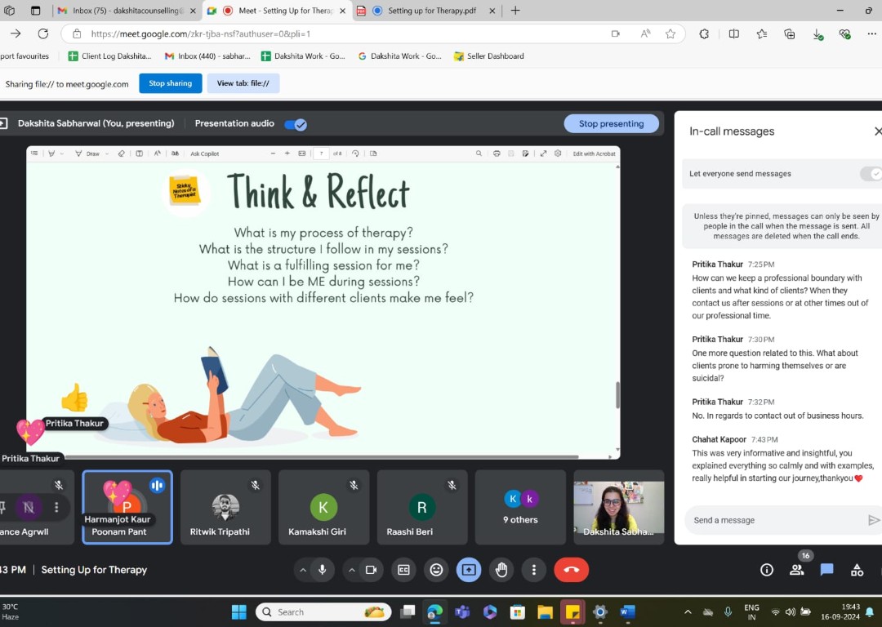Toggle the Presentation audio switch
The image size is (882, 627).
click(x=295, y=124)
